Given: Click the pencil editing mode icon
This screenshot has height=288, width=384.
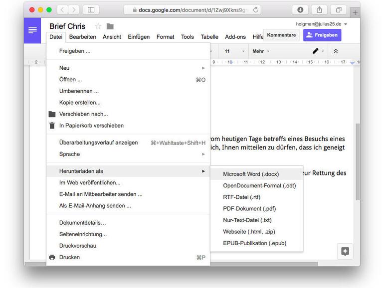Looking at the screenshot, I should coord(315,51).
